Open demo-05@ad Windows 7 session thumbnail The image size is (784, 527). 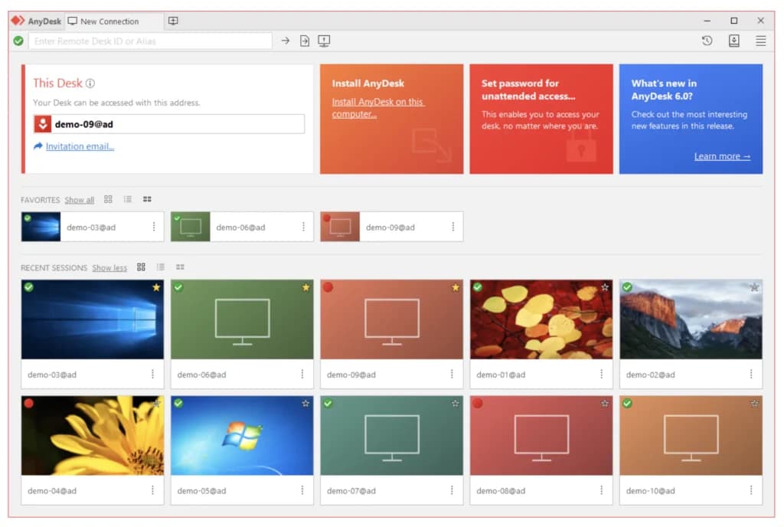(x=242, y=436)
